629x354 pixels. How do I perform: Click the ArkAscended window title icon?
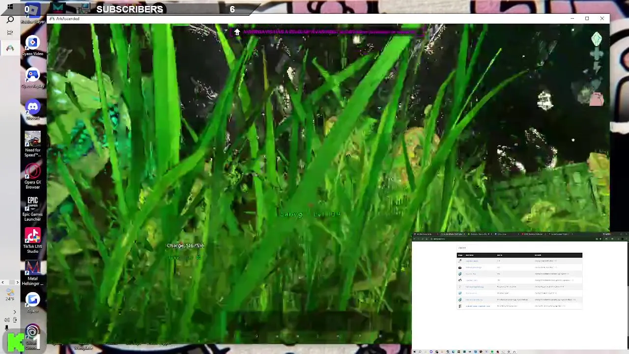(x=52, y=19)
